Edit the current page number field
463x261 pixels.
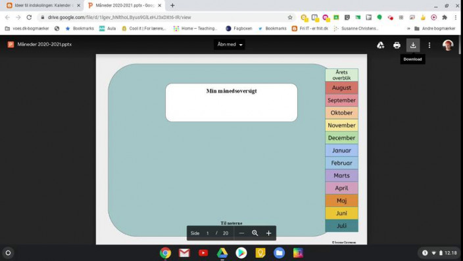point(208,233)
